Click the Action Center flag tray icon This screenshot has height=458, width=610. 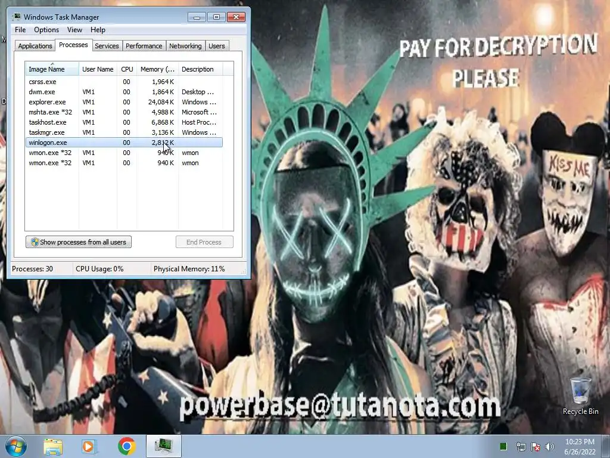536,447
